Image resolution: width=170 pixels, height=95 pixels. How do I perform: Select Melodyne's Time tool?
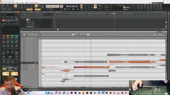pyautogui.click(x=88, y=35)
